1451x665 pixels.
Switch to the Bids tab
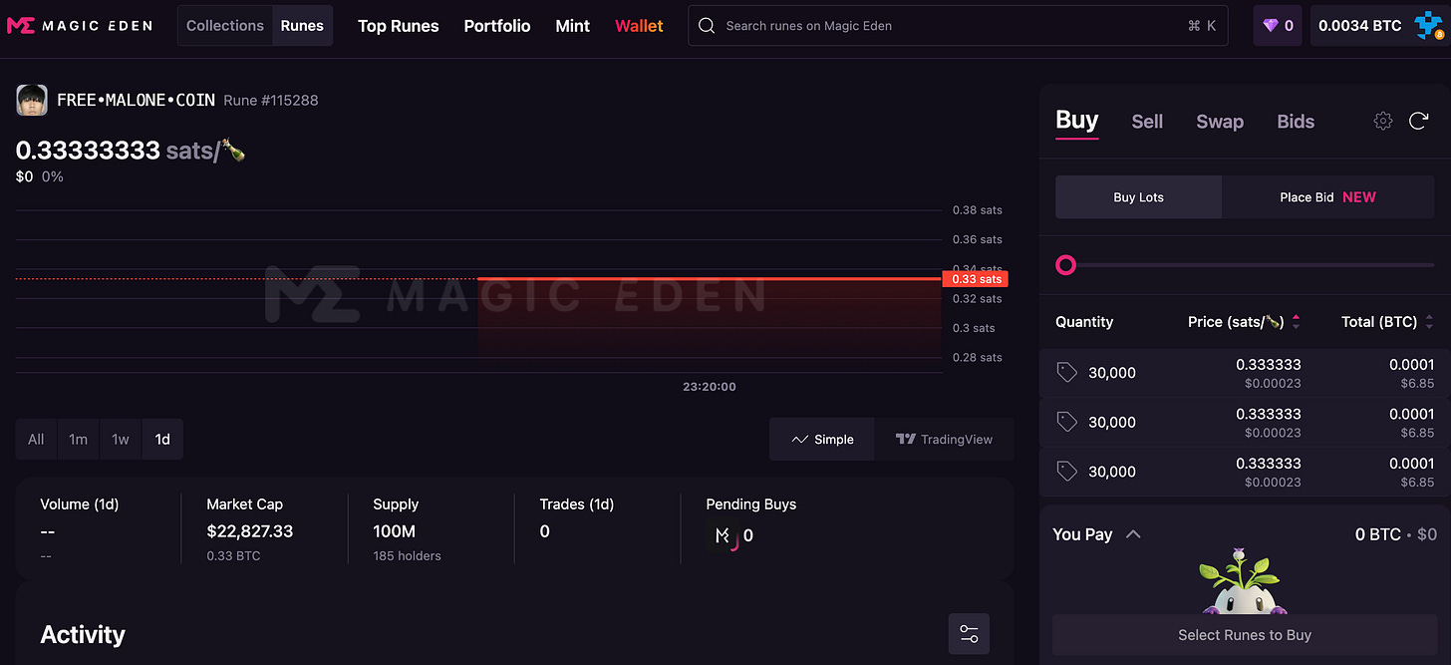click(x=1296, y=122)
